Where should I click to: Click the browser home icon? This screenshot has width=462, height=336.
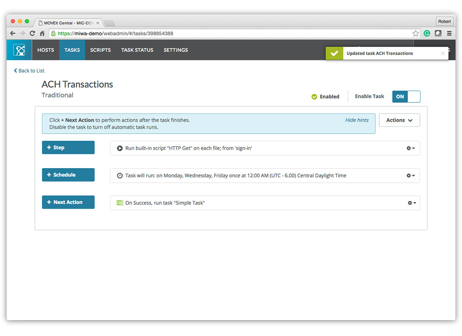42,34
